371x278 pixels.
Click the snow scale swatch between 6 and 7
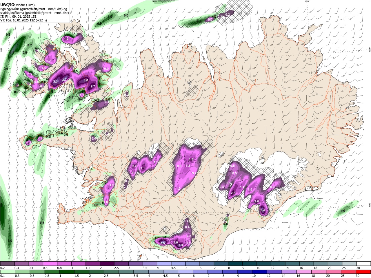(207, 264)
